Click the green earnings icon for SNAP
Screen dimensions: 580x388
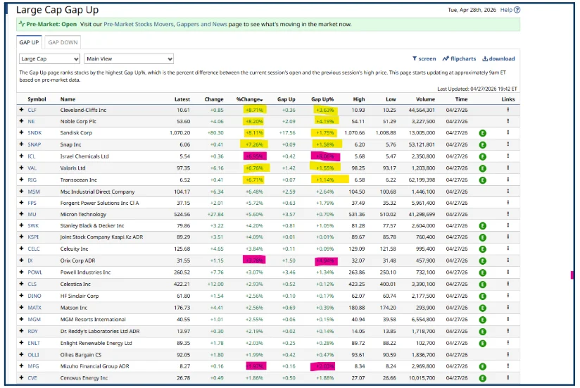(x=482, y=145)
